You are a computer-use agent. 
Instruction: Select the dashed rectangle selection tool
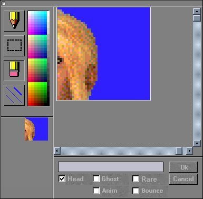(14, 46)
